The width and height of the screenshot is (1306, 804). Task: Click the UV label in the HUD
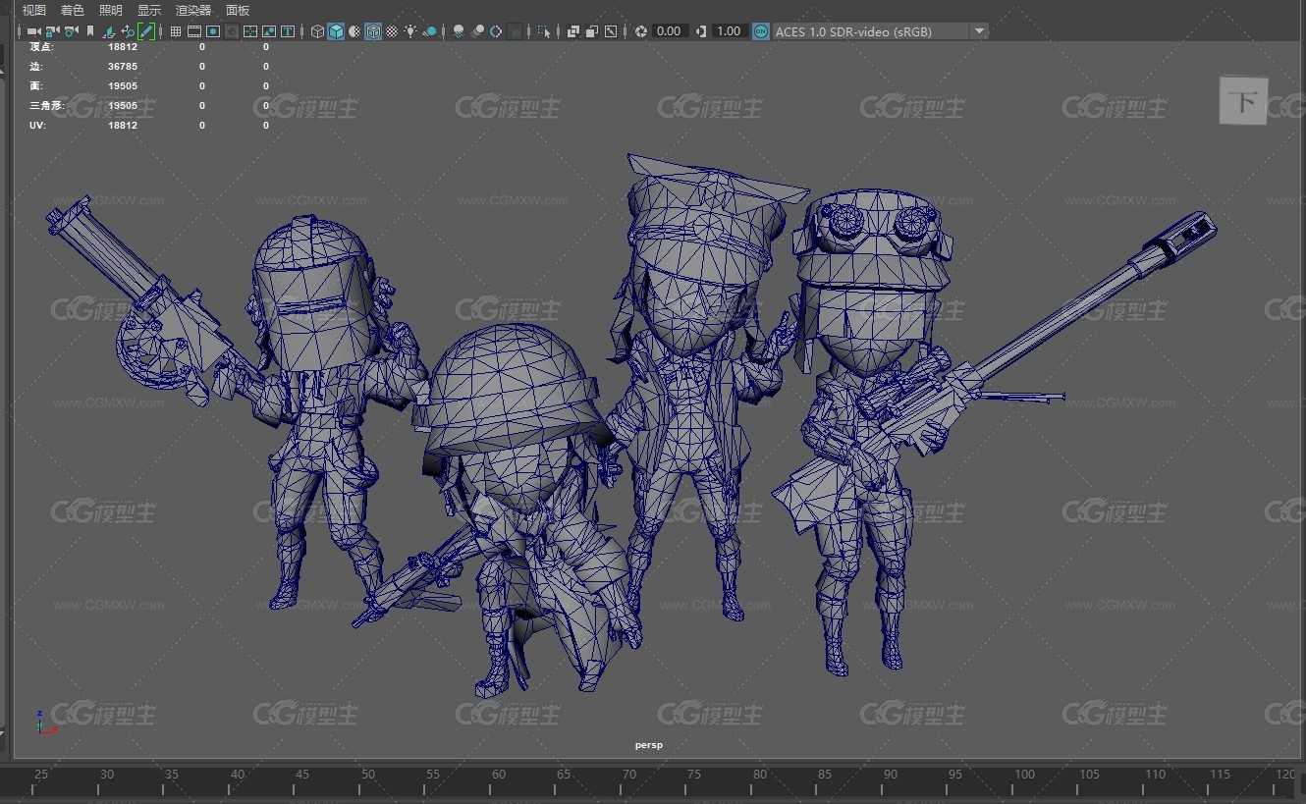point(37,126)
